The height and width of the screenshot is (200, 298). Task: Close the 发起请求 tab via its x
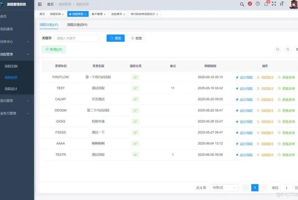(x=124, y=14)
